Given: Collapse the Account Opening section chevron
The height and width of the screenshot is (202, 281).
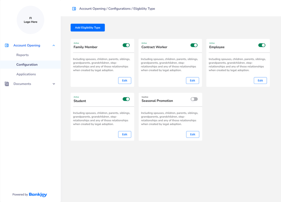Looking at the screenshot, I should [x=54, y=45].
